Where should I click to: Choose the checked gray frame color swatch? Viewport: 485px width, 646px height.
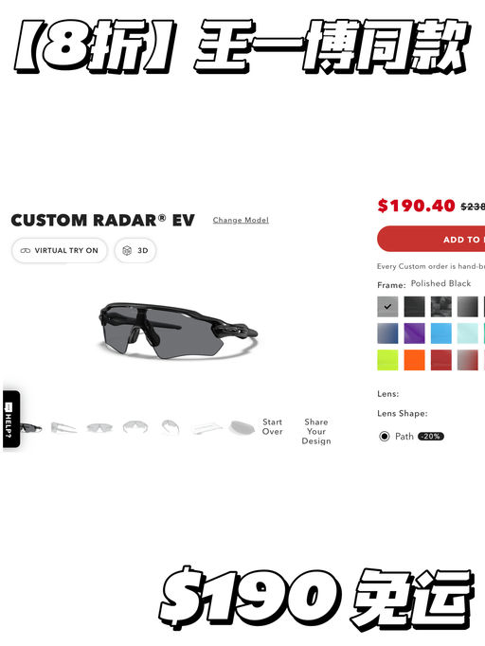click(x=387, y=307)
